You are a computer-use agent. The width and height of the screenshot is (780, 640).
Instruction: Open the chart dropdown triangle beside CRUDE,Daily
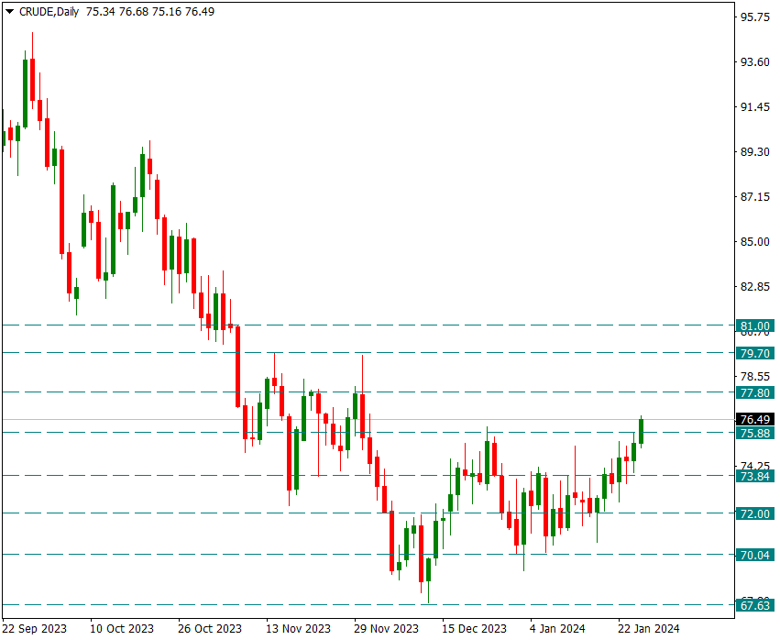tap(9, 11)
